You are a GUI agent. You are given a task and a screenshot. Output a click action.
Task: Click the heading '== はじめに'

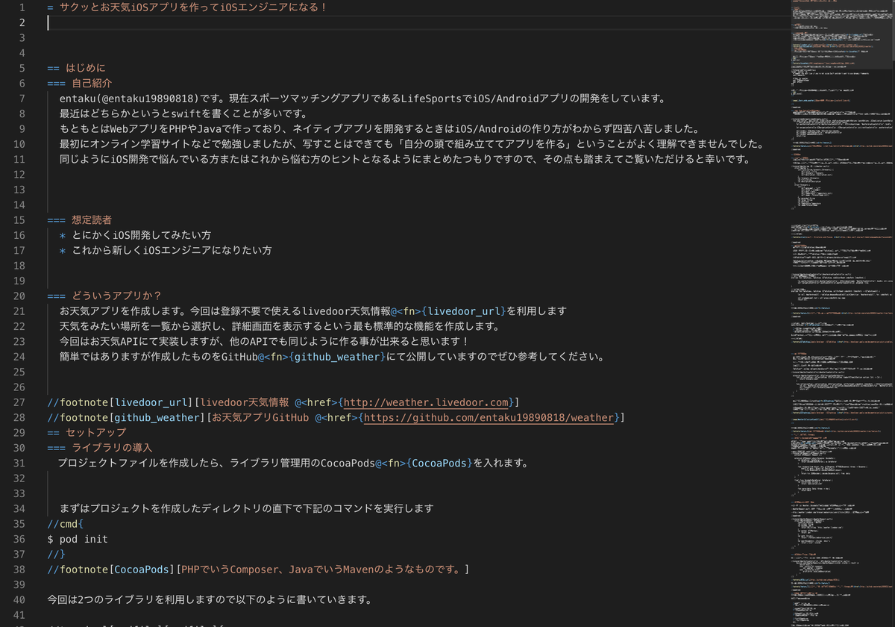tap(77, 69)
